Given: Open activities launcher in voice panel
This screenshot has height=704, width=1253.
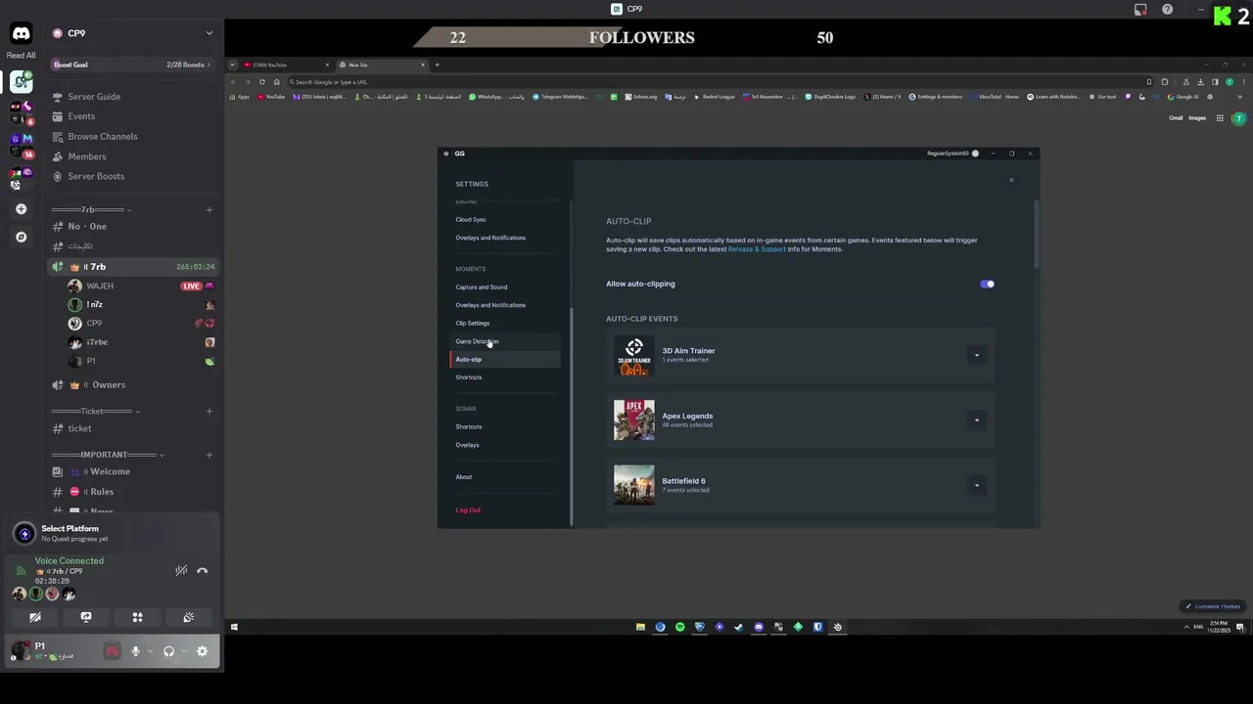Looking at the screenshot, I should (137, 617).
